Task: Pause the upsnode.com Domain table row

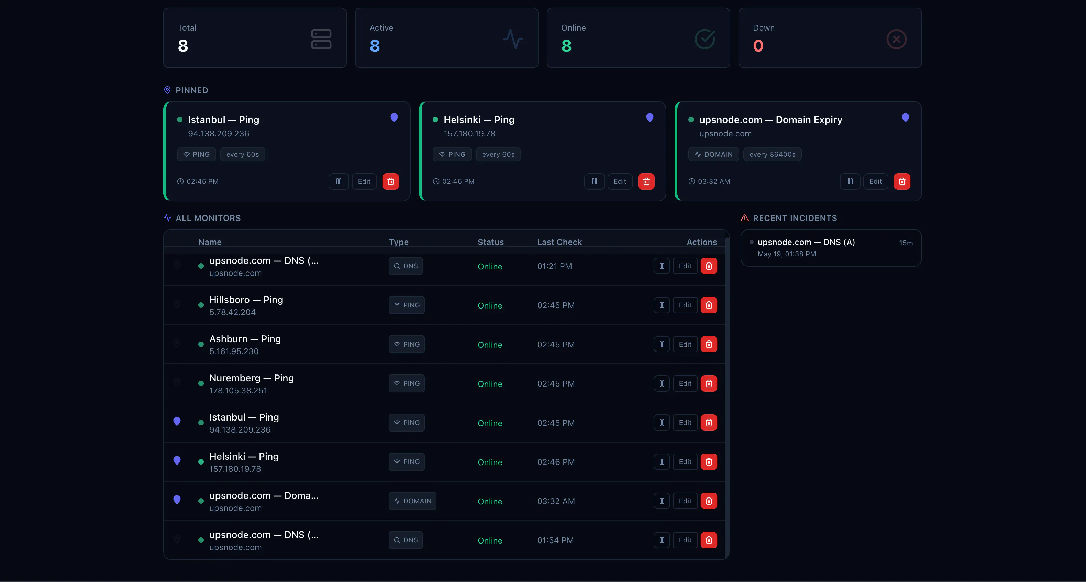Action: [x=662, y=501]
